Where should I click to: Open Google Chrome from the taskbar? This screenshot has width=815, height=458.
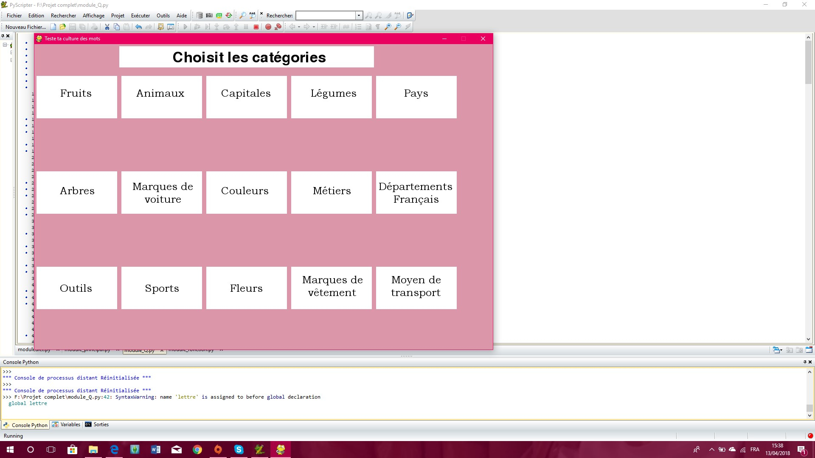(197, 450)
